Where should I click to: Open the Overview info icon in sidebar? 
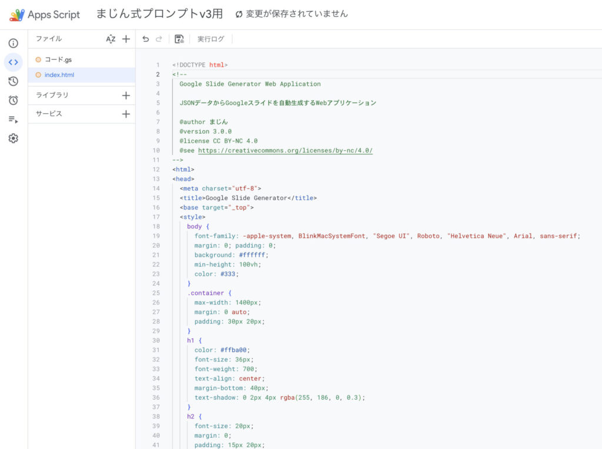(13, 43)
